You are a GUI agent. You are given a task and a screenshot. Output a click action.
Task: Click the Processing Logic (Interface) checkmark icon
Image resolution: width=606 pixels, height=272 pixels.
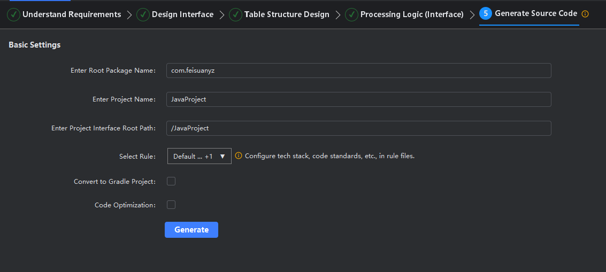click(x=351, y=14)
